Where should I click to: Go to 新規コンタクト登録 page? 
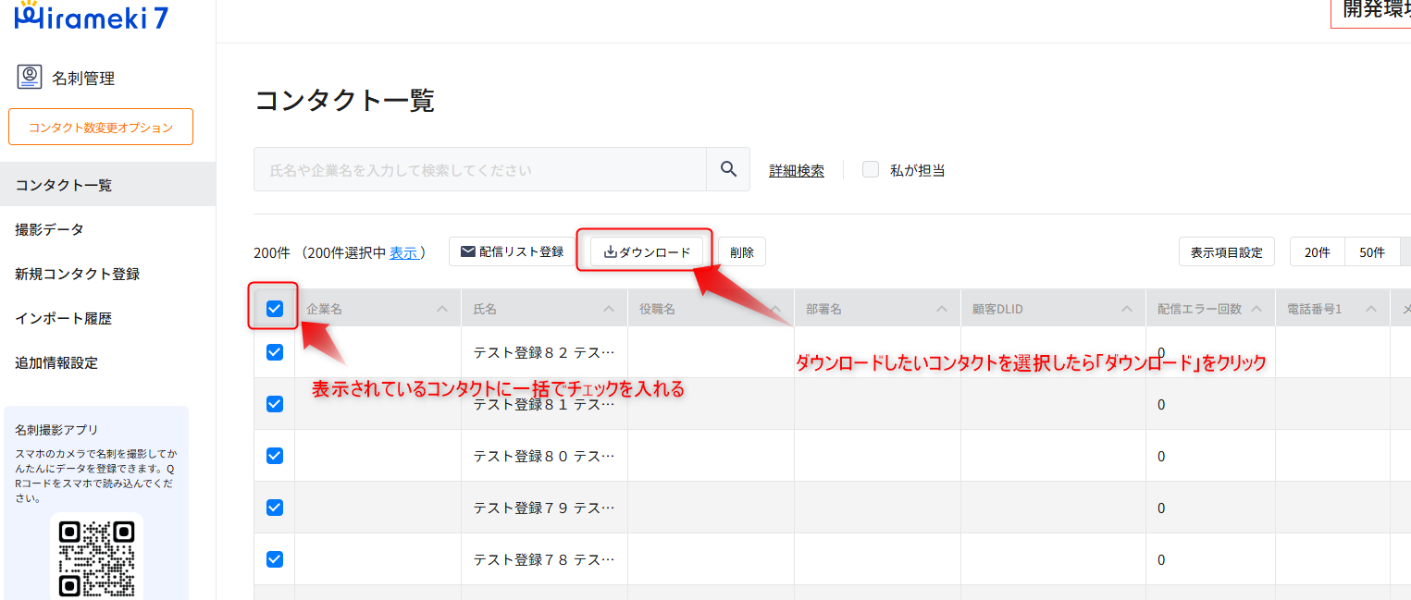coord(77,274)
